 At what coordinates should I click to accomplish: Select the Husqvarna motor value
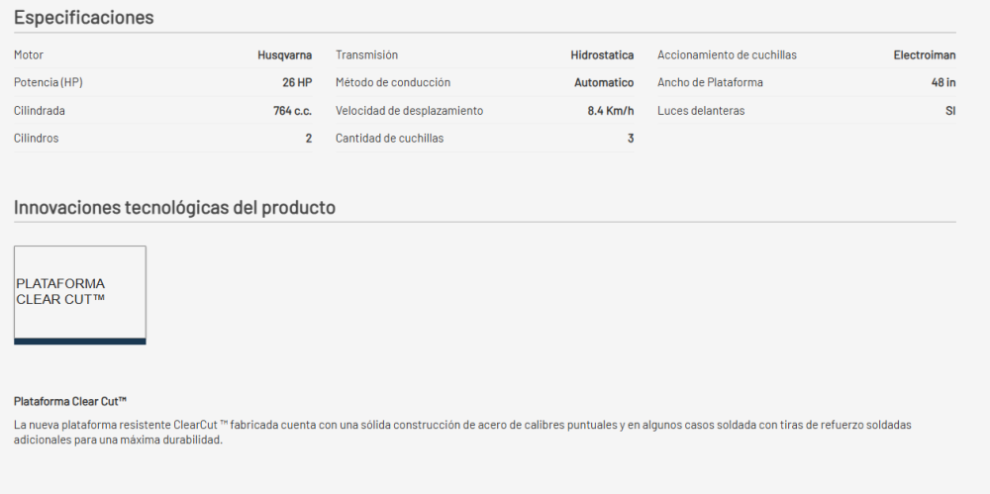click(x=285, y=55)
